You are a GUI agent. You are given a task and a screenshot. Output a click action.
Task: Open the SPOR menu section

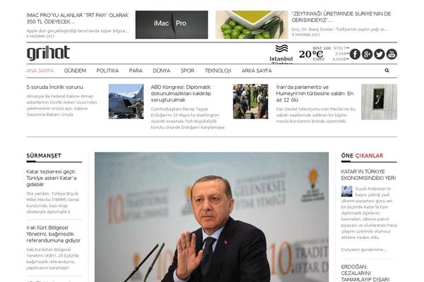pyautogui.click(x=187, y=70)
